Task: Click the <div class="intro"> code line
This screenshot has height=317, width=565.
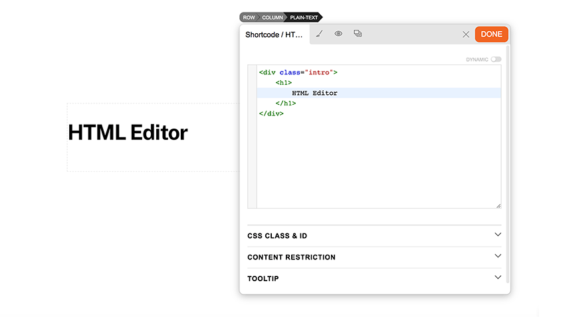Action: coord(298,72)
